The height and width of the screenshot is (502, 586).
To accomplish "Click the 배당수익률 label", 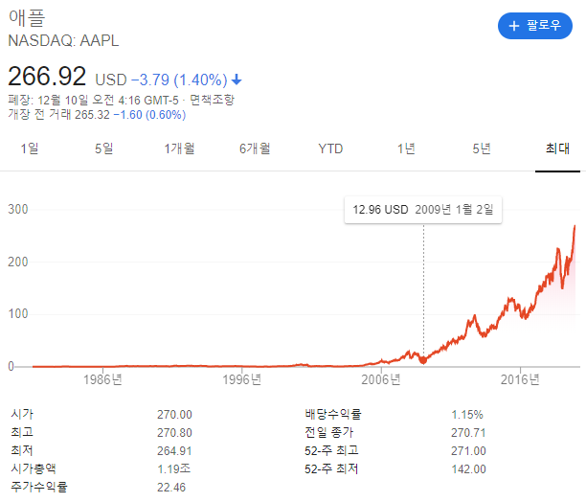I will [333, 414].
